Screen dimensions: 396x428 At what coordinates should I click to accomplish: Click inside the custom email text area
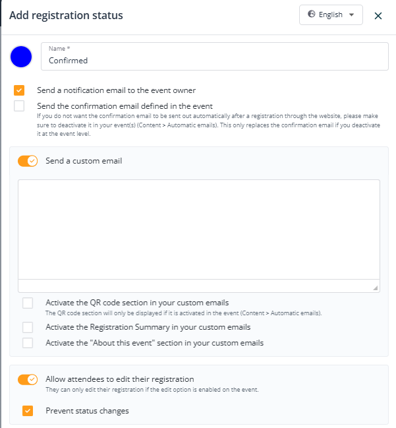click(198, 229)
